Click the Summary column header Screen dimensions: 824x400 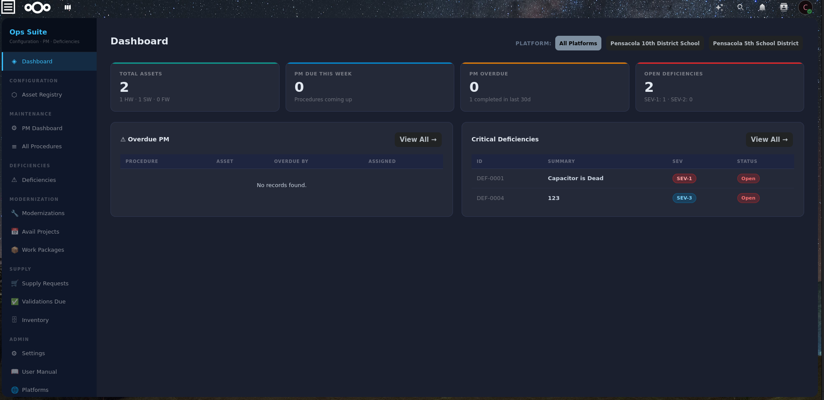coord(561,161)
